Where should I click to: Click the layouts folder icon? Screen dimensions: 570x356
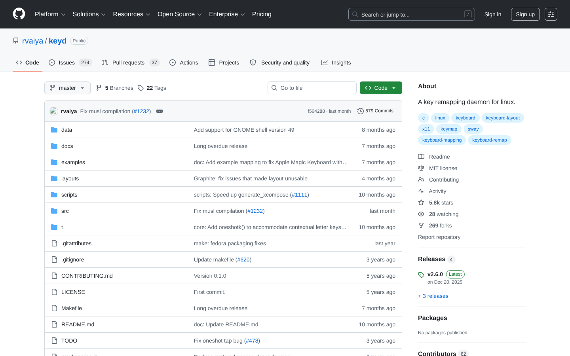[54, 178]
